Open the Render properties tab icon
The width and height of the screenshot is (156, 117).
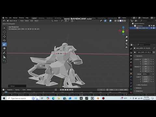pyautogui.click(x=131, y=53)
